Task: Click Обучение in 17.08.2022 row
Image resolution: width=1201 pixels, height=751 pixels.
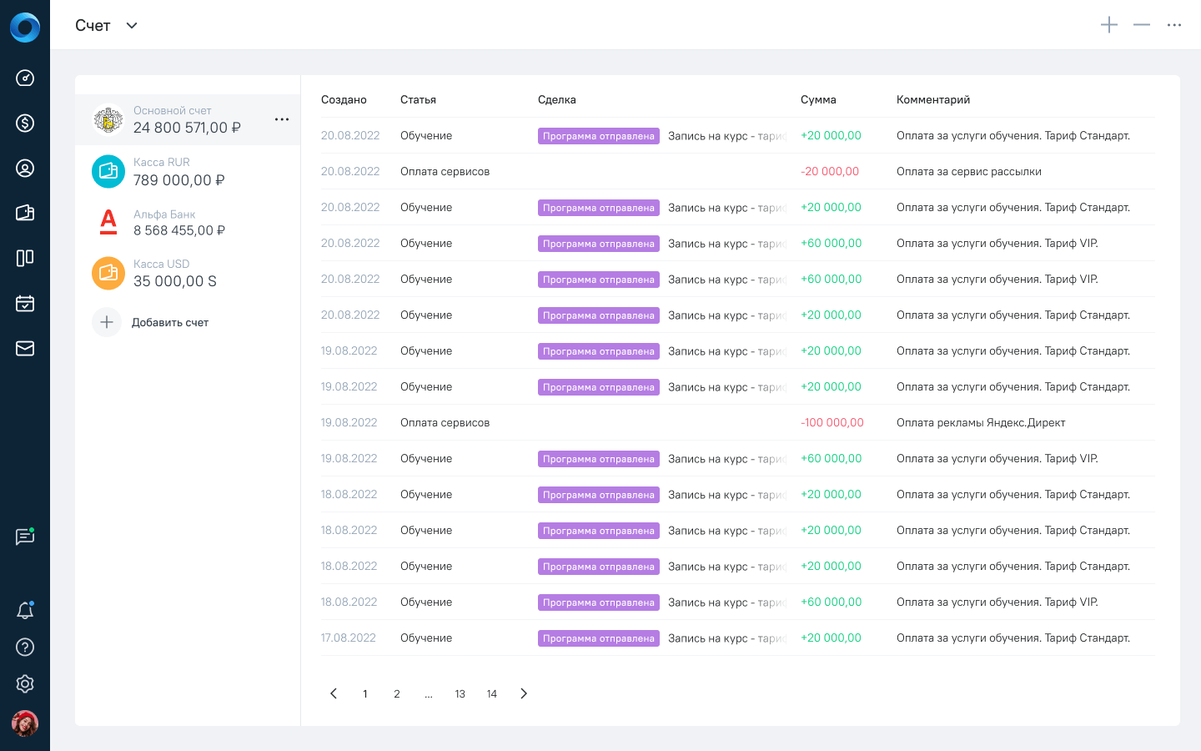Action: click(426, 638)
